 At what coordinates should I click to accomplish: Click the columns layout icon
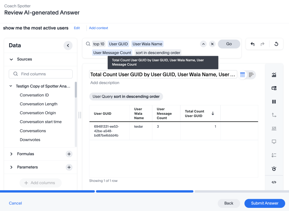click(274, 101)
